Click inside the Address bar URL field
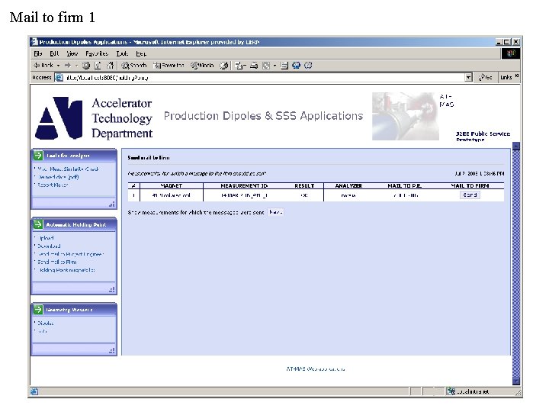Image resolution: width=549 pixels, height=412 pixels. (x=265, y=78)
